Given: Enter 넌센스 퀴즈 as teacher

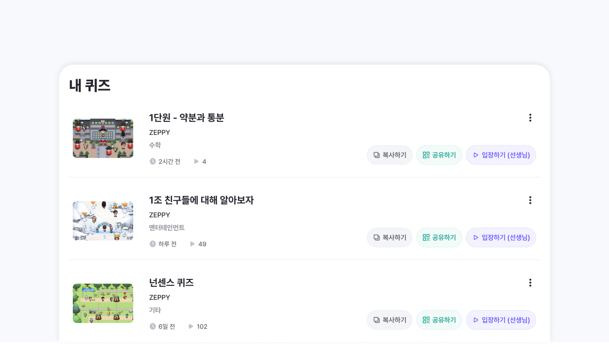Looking at the screenshot, I should (501, 320).
